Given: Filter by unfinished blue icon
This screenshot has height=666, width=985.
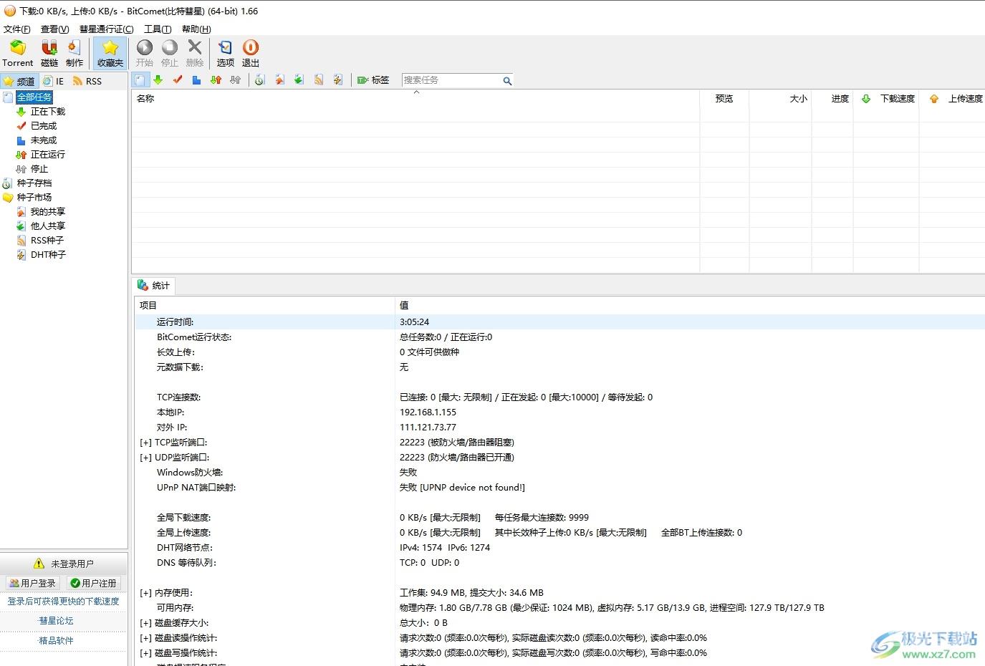Looking at the screenshot, I should pyautogui.click(x=196, y=80).
